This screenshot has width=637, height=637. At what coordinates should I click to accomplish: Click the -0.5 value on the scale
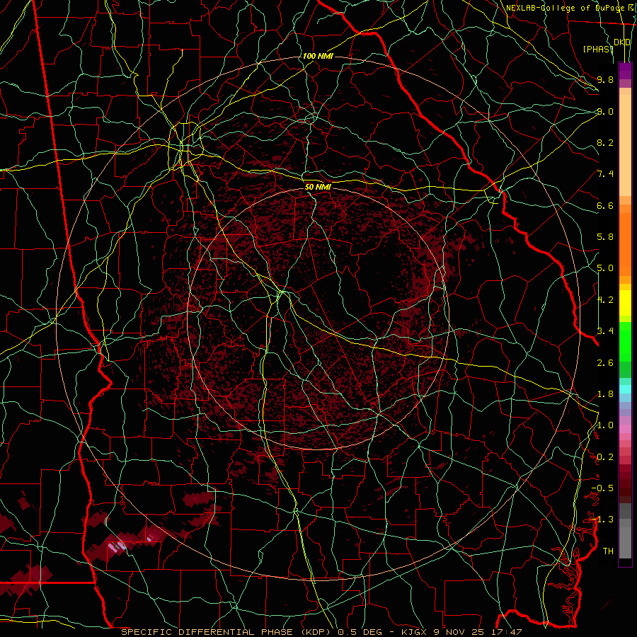coord(602,488)
